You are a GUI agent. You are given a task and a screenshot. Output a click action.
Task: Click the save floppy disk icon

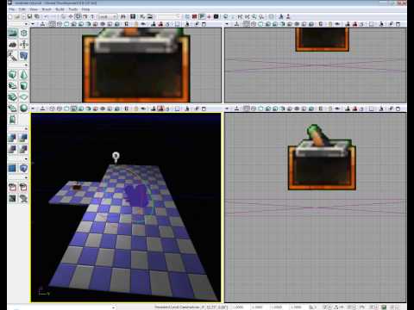tap(29, 16)
